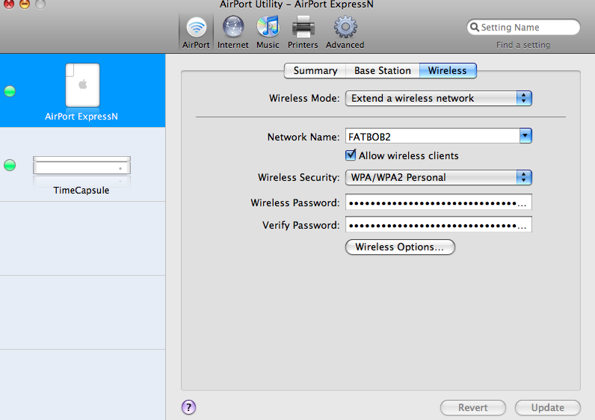The image size is (595, 420).
Task: Click the TimeCapsule label in sidebar
Action: coord(81,190)
